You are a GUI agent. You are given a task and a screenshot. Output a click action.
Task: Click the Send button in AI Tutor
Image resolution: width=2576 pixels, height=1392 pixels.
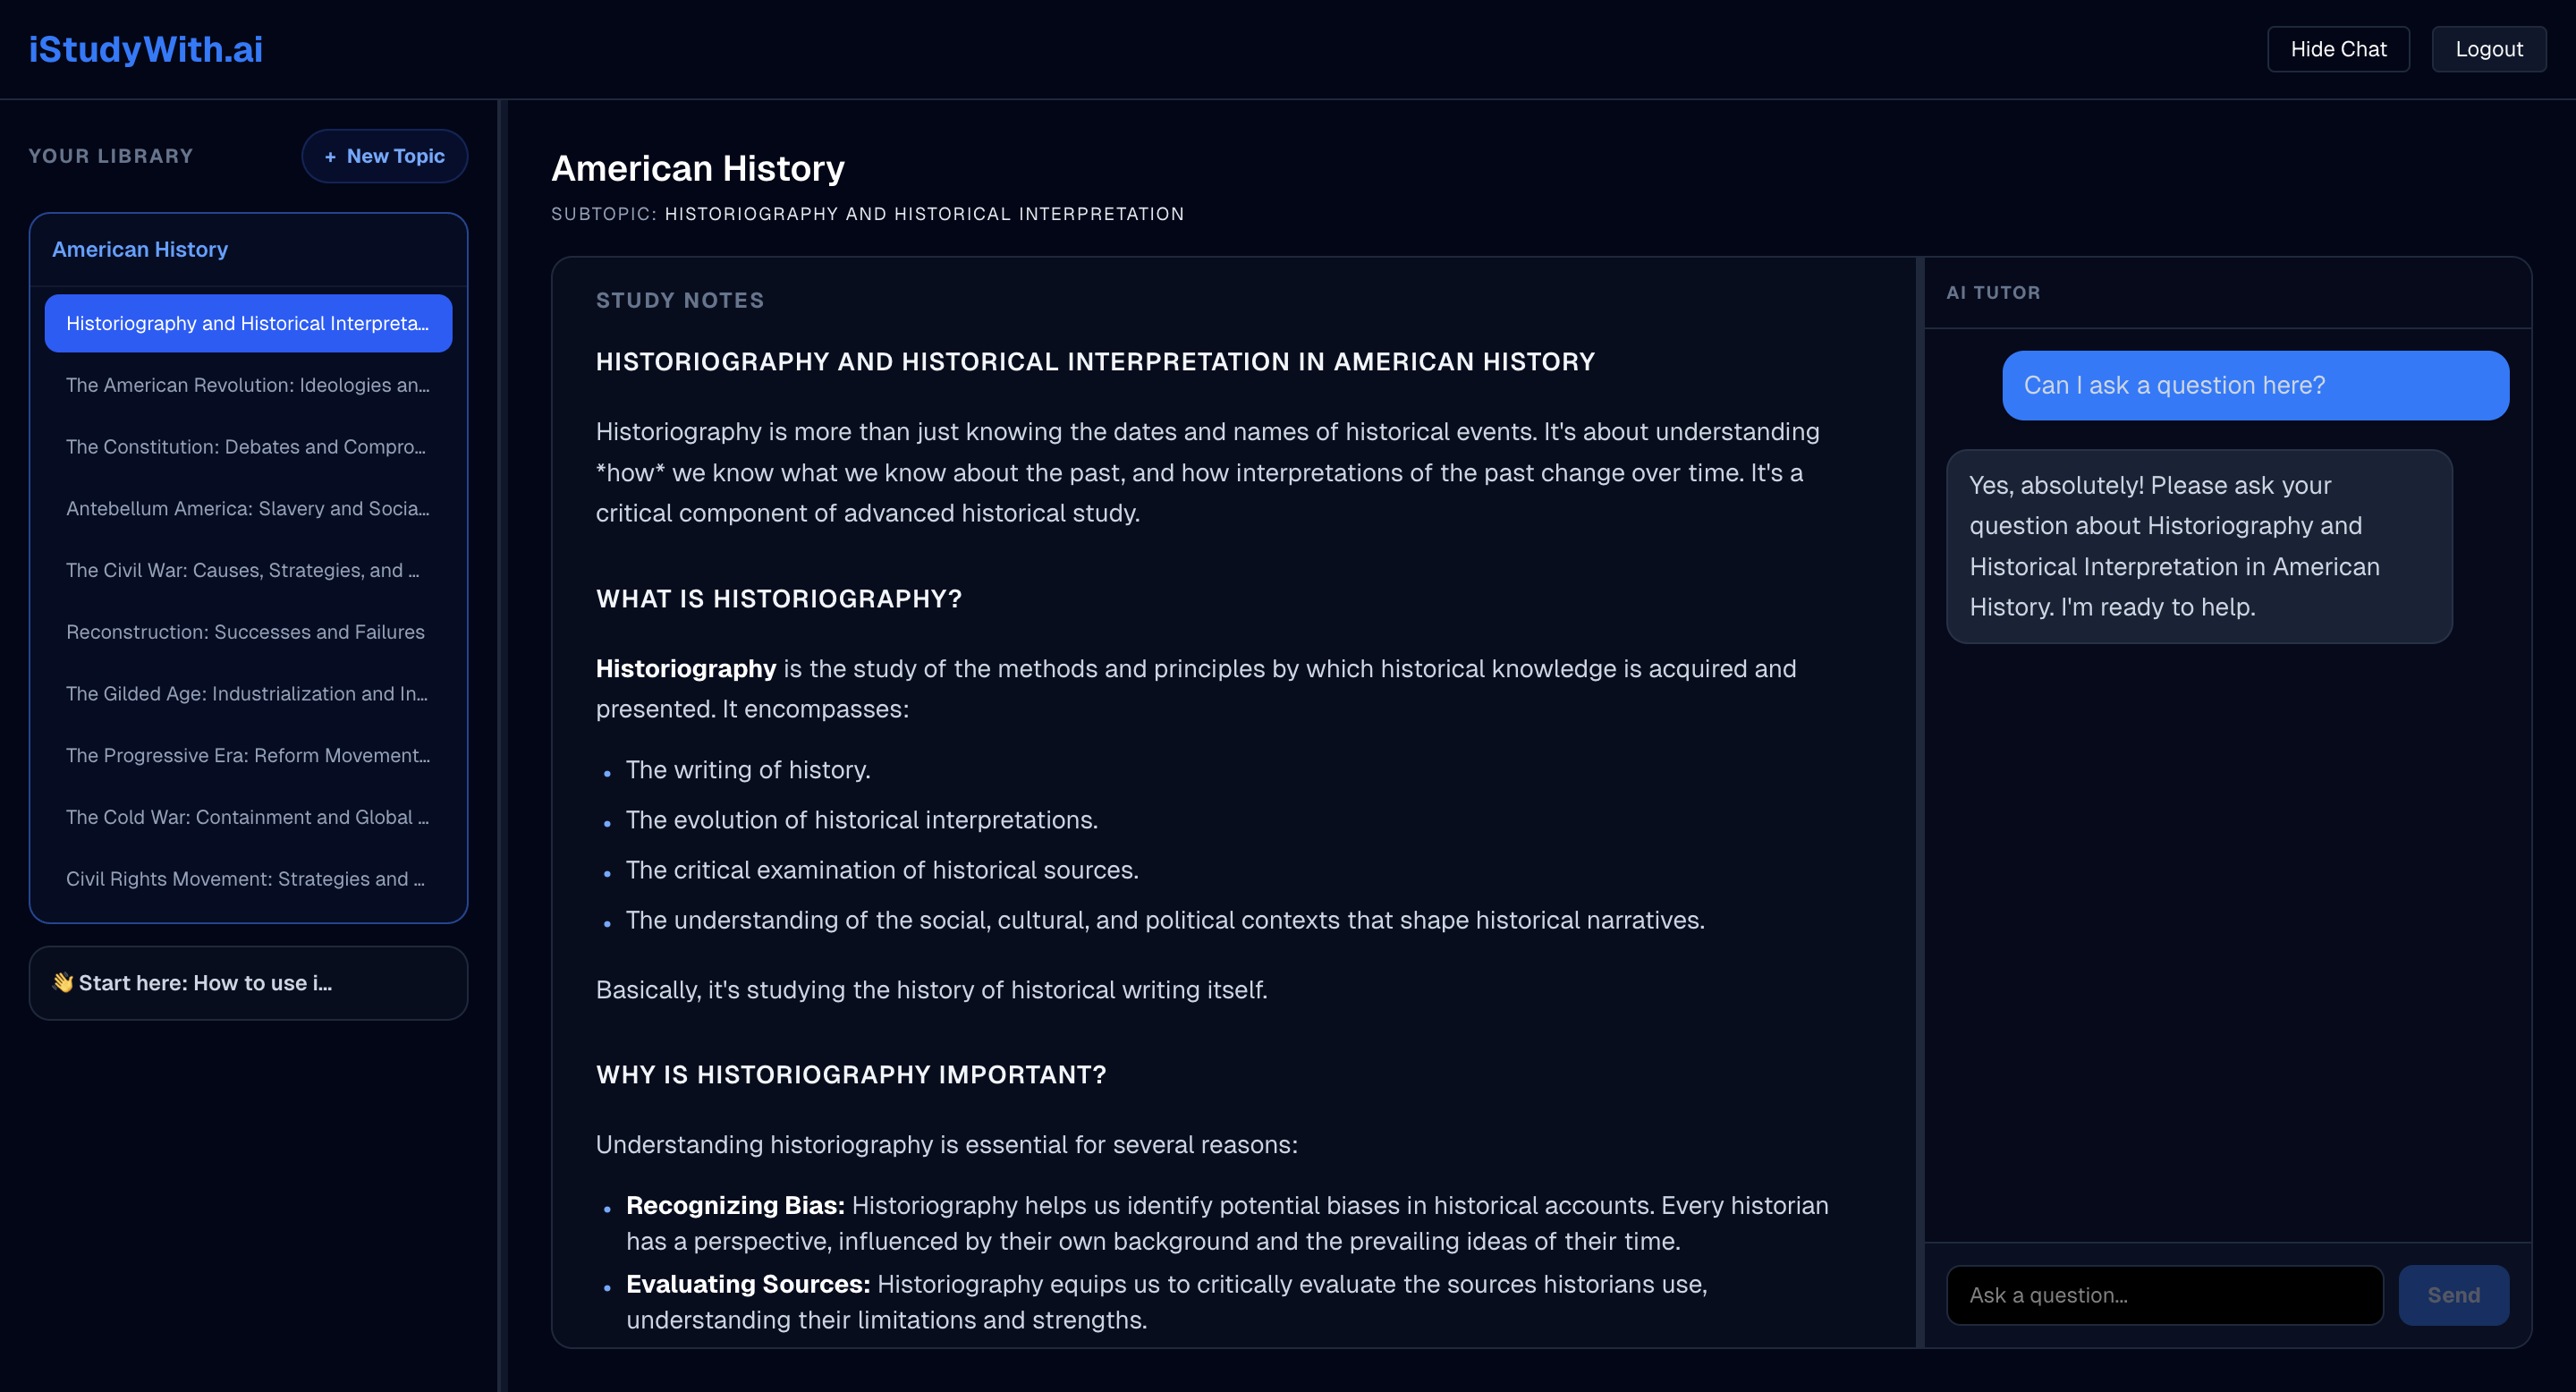[2453, 1294]
